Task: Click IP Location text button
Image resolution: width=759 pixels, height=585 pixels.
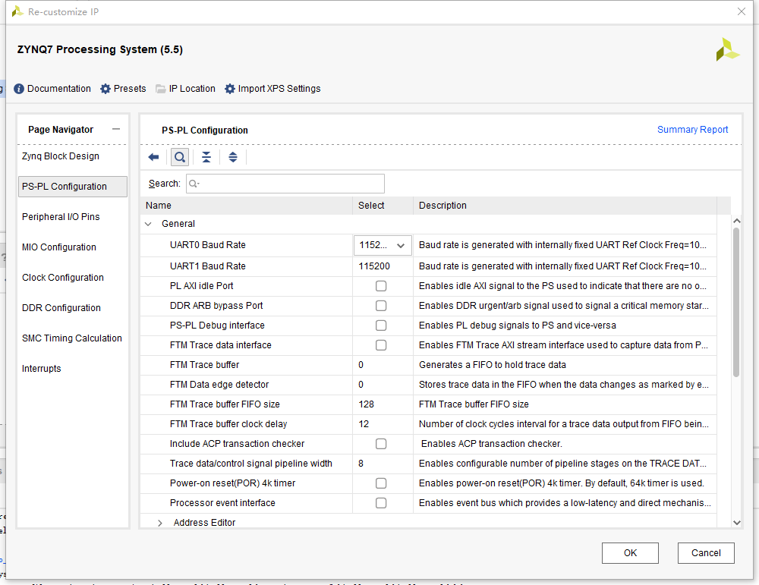Action: click(192, 89)
